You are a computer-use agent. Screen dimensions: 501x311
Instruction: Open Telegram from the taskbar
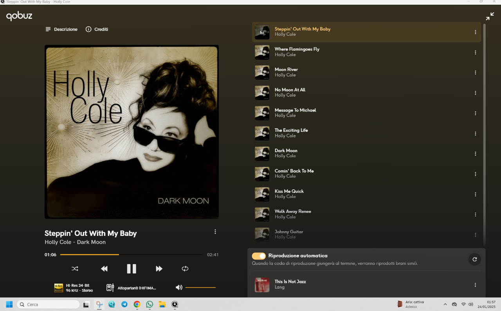(x=124, y=304)
